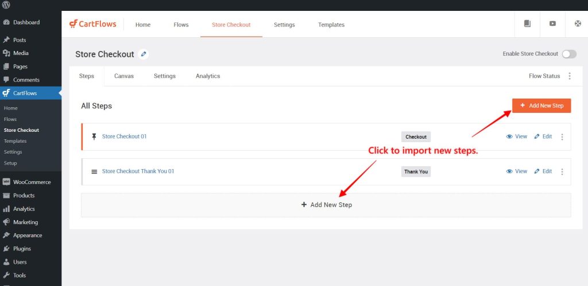
Task: Click the Marketing megaphone icon
Action: pos(6,222)
